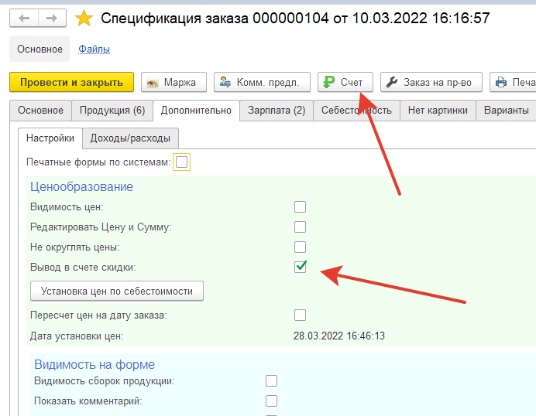Open the Маржа report button
This screenshot has width=536, height=416.
click(x=174, y=82)
